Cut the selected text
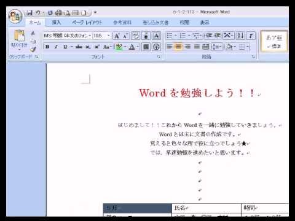Viewport: 295px width, 221px height. [x=33, y=33]
